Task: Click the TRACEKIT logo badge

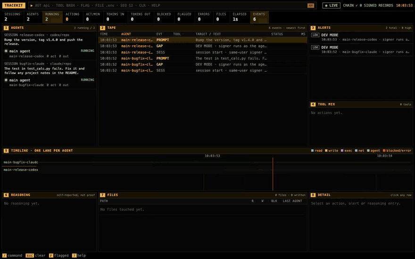Action: 14,5
